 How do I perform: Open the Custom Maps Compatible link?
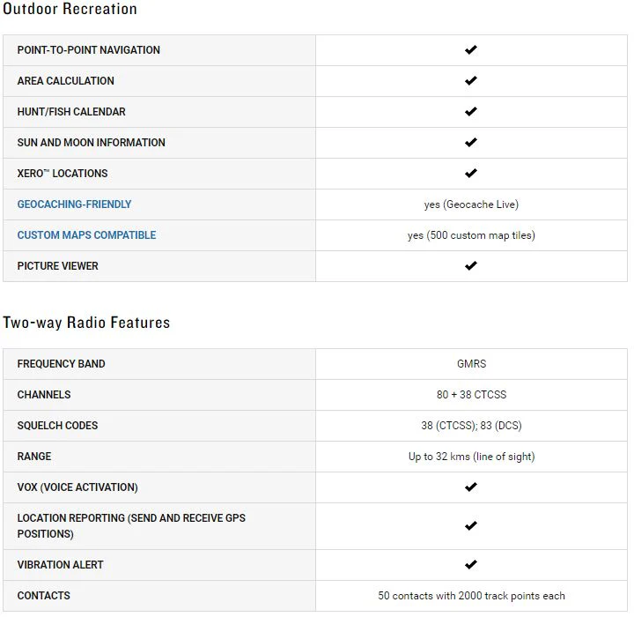(x=86, y=235)
